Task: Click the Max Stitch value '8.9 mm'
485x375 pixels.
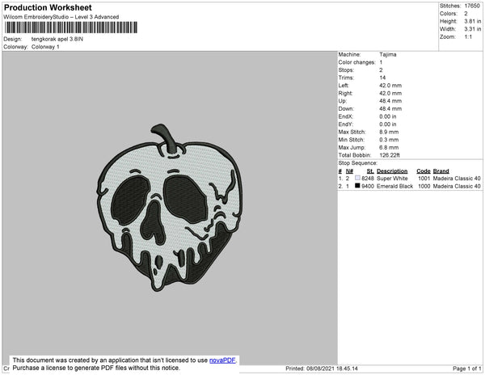Action: 389,132
